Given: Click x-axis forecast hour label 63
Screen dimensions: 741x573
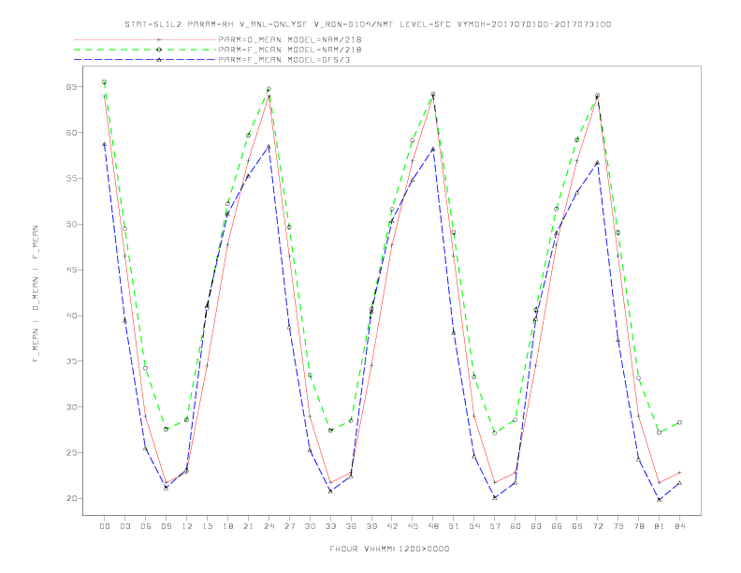Looking at the screenshot, I should pos(536,526).
